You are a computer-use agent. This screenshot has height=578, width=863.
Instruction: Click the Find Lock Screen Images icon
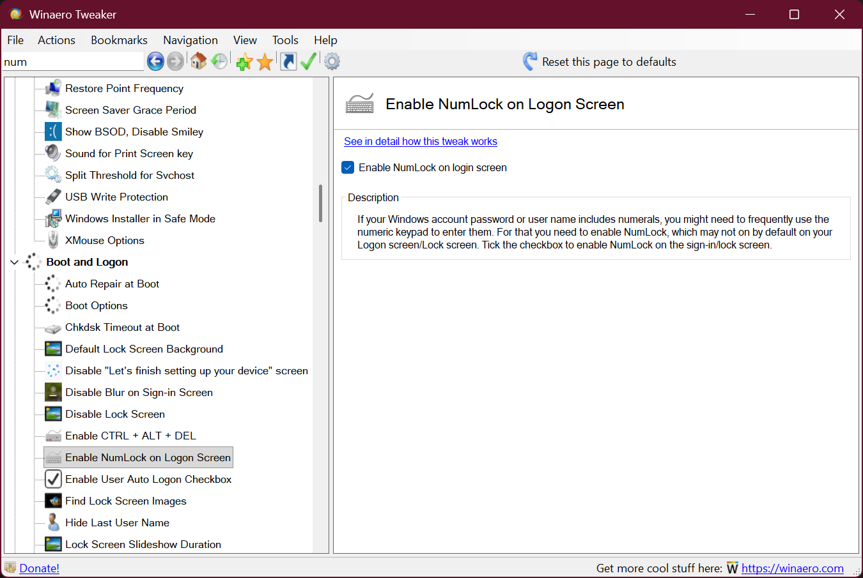pyautogui.click(x=53, y=501)
